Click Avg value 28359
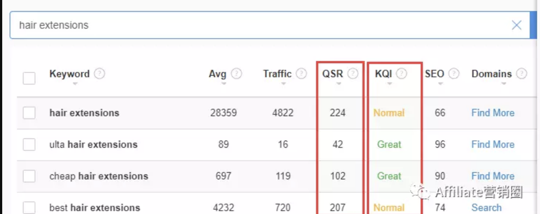540x214 pixels. [224, 113]
